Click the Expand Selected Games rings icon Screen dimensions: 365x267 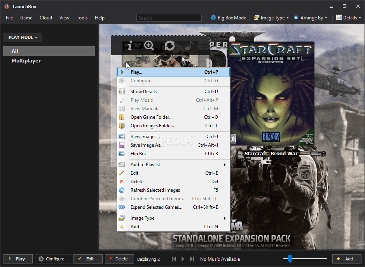click(122, 207)
